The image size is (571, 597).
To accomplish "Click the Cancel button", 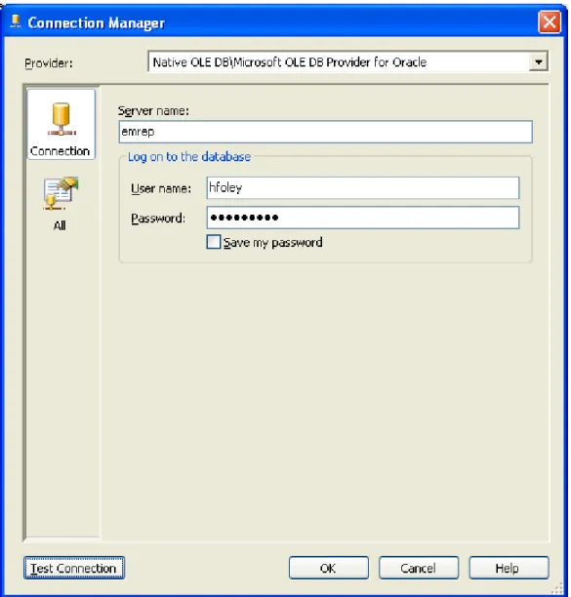I will click(x=419, y=568).
